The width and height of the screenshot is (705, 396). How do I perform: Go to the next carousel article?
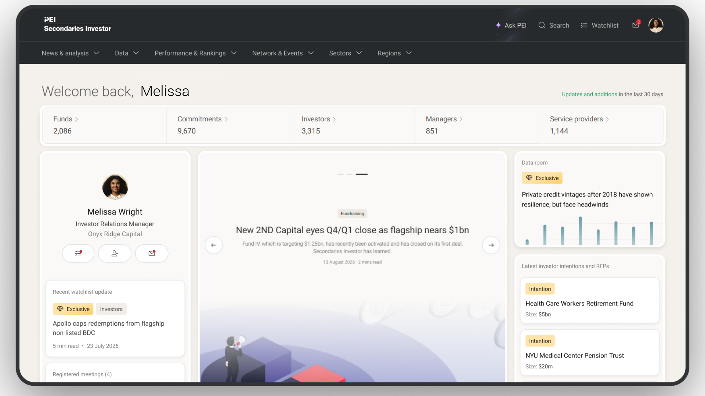pos(491,245)
